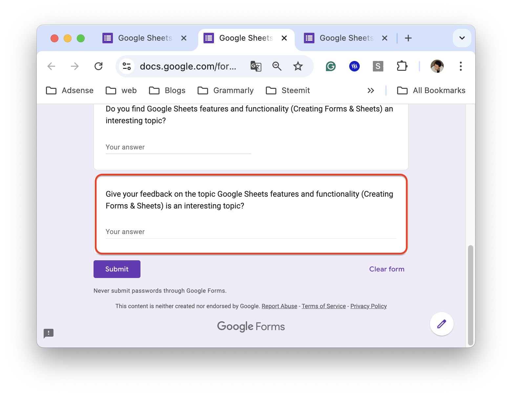
Task: Click the address bar URL
Action: pyautogui.click(x=188, y=66)
